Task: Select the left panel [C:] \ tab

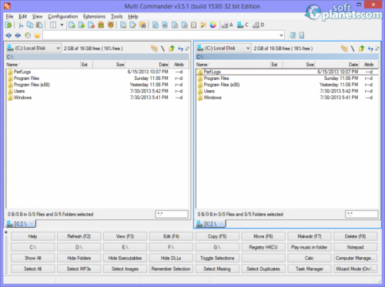Action: click(x=21, y=224)
